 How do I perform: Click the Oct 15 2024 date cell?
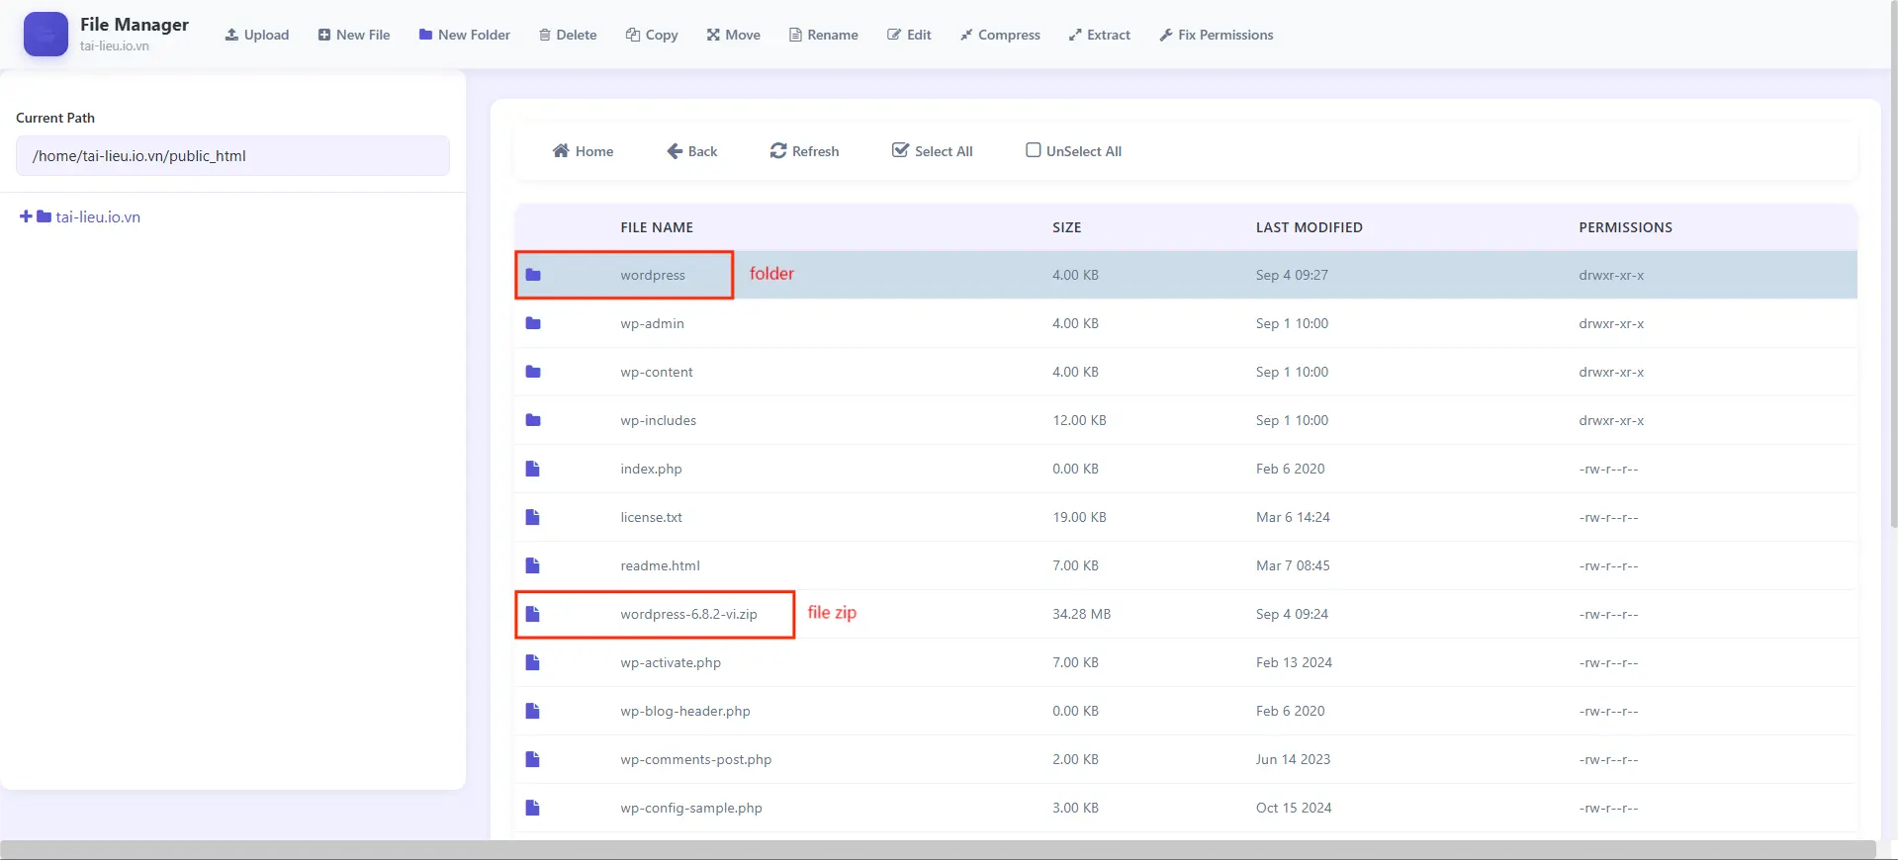[1294, 808]
